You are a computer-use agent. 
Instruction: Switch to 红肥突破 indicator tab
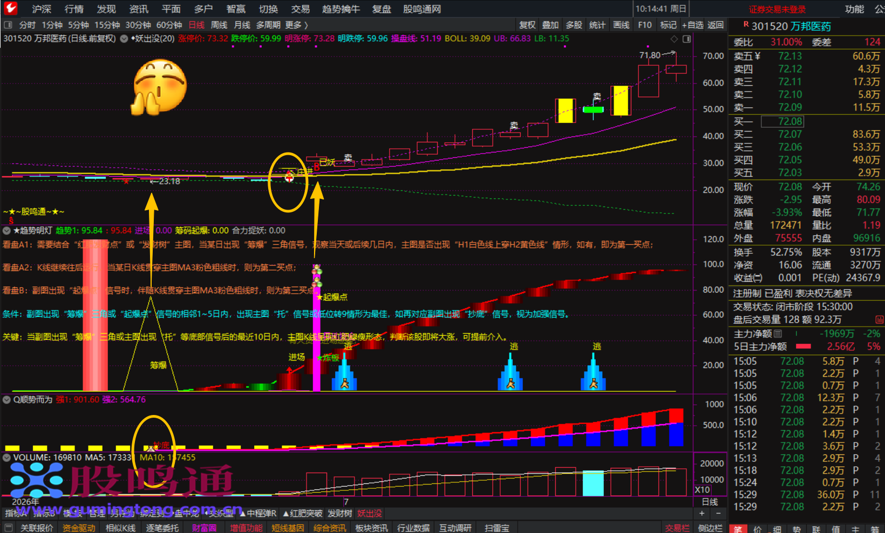click(x=302, y=514)
